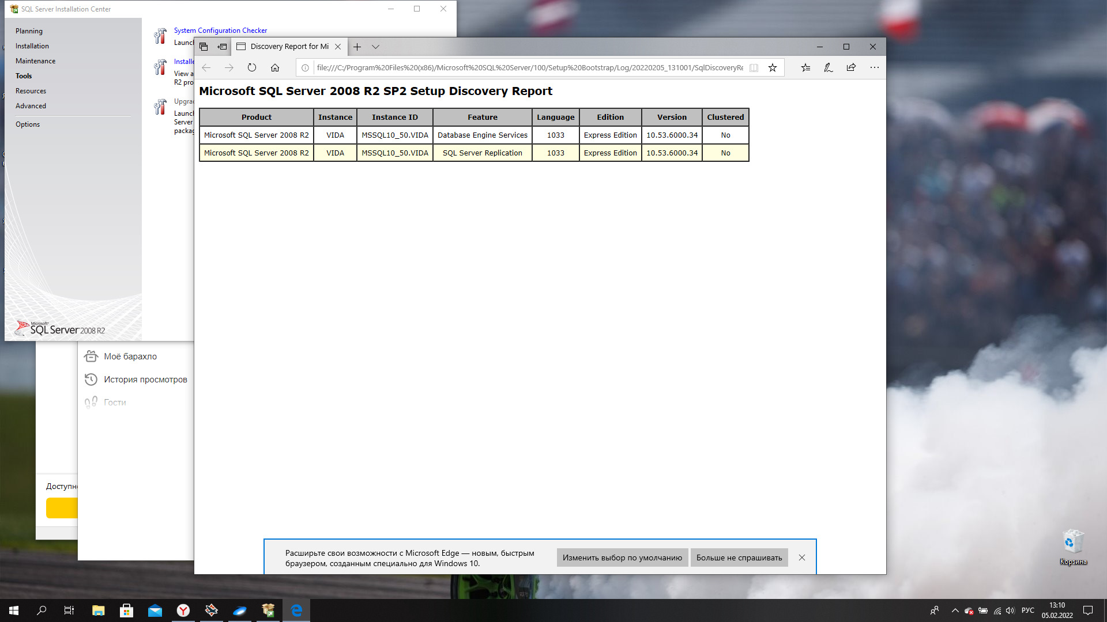This screenshot has width=1107, height=622.
Task: Open the Edge reading view icon
Action: point(754,68)
